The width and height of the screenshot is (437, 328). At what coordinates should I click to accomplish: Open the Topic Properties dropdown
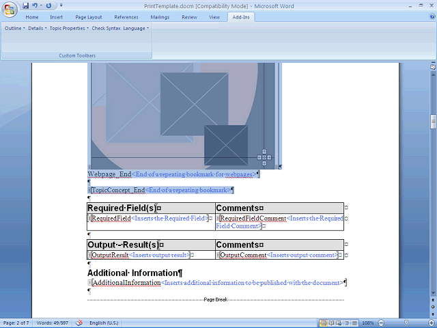(69, 28)
